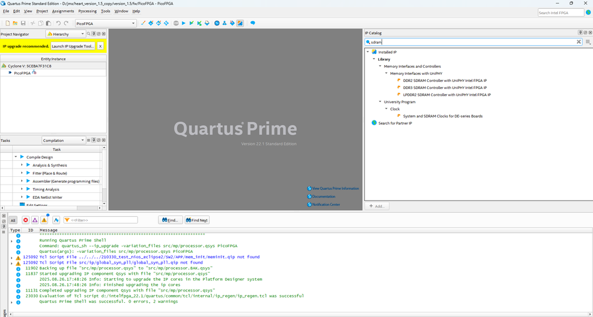Click the play icon with green check
Screen dimensions: 593x317
[191, 23]
